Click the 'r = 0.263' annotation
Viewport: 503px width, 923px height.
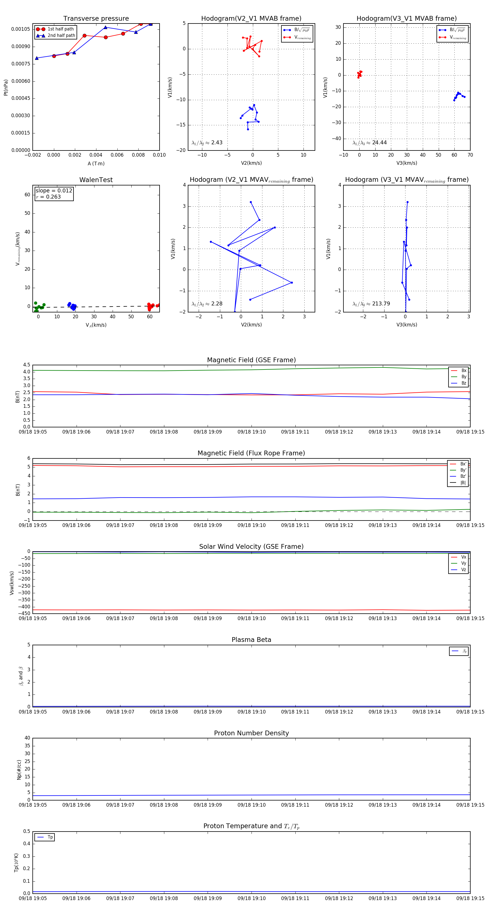[48, 197]
